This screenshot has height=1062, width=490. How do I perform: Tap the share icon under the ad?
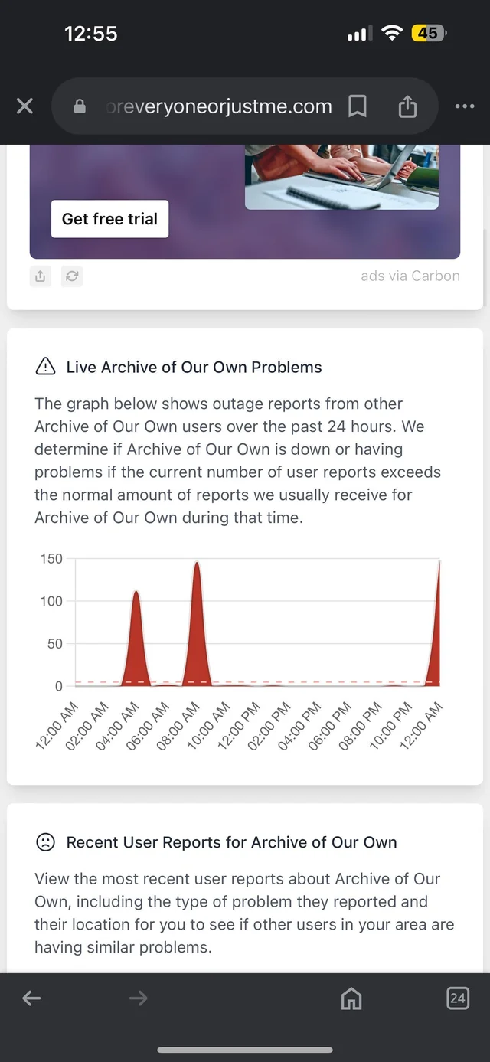point(41,276)
